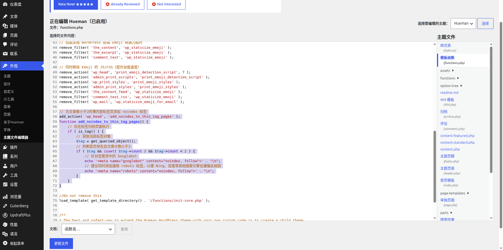503x250 pixels.
Task: Open the 字体 submenu item
Action: point(7,130)
